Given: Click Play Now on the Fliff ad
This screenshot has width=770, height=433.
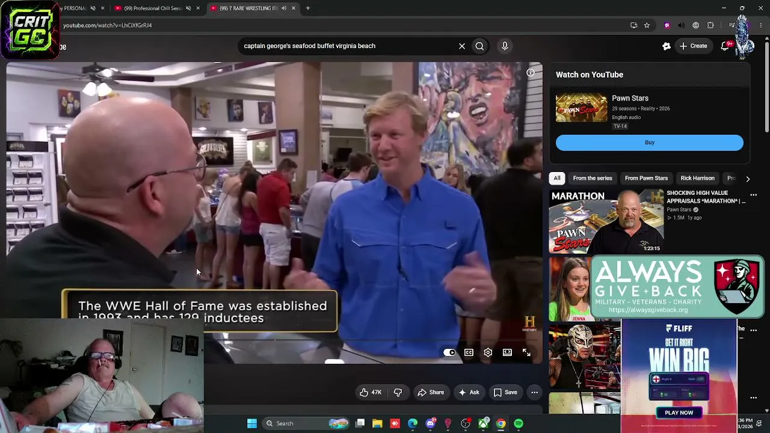Looking at the screenshot, I should 679,413.
